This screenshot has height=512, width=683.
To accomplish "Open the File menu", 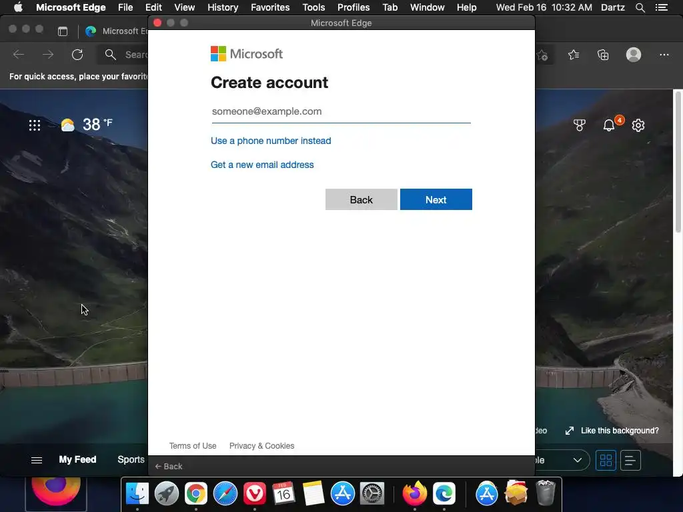I will pos(125,7).
